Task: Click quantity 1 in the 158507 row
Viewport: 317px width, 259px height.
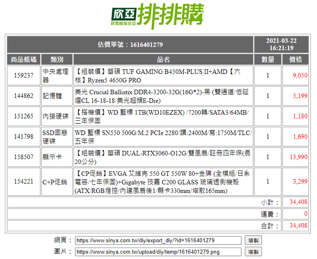Action: pos(268,157)
